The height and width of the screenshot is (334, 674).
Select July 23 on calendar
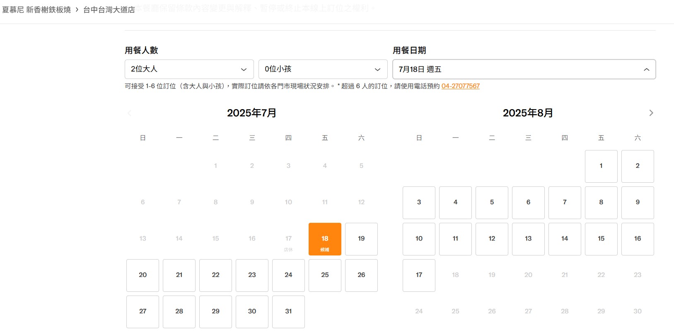(252, 275)
